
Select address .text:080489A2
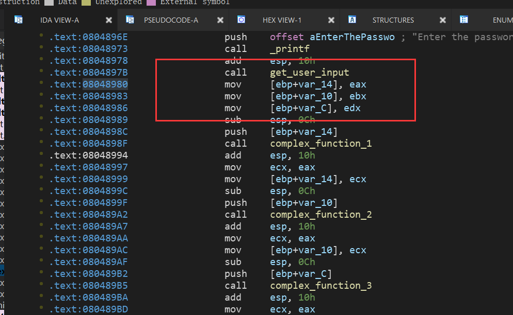pos(88,215)
